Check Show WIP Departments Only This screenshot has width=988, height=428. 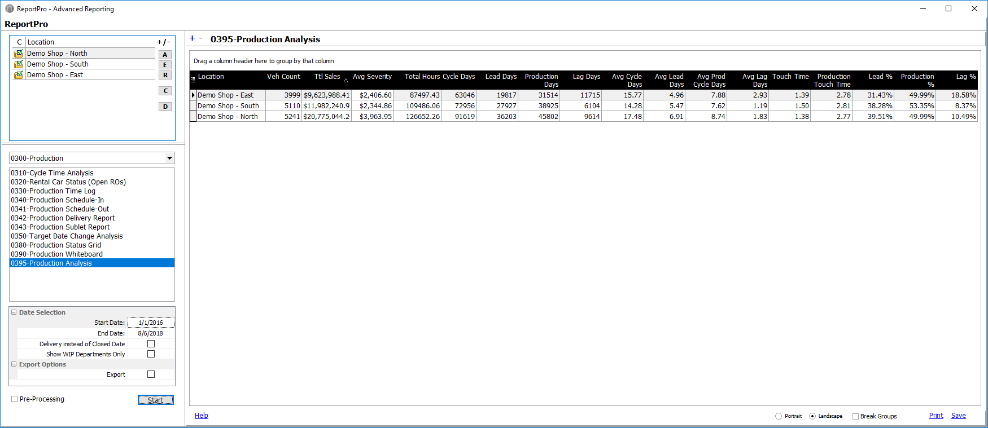point(151,354)
